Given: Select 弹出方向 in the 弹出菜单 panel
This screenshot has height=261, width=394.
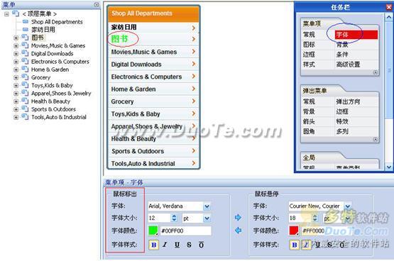Looking at the screenshot, I should coord(349,101).
